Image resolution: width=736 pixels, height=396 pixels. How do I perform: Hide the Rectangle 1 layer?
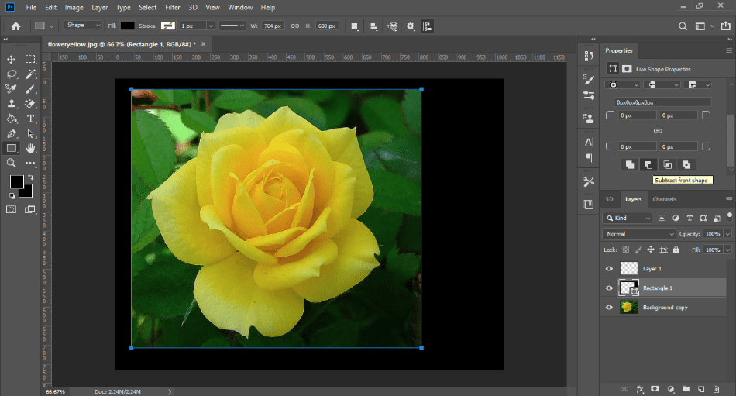coord(609,288)
